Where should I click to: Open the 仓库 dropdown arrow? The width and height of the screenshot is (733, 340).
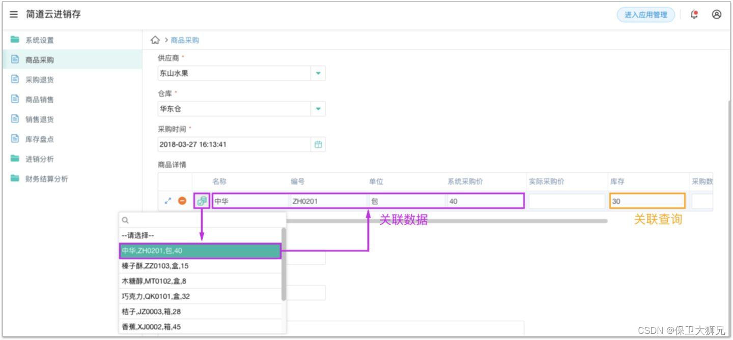tap(318, 109)
